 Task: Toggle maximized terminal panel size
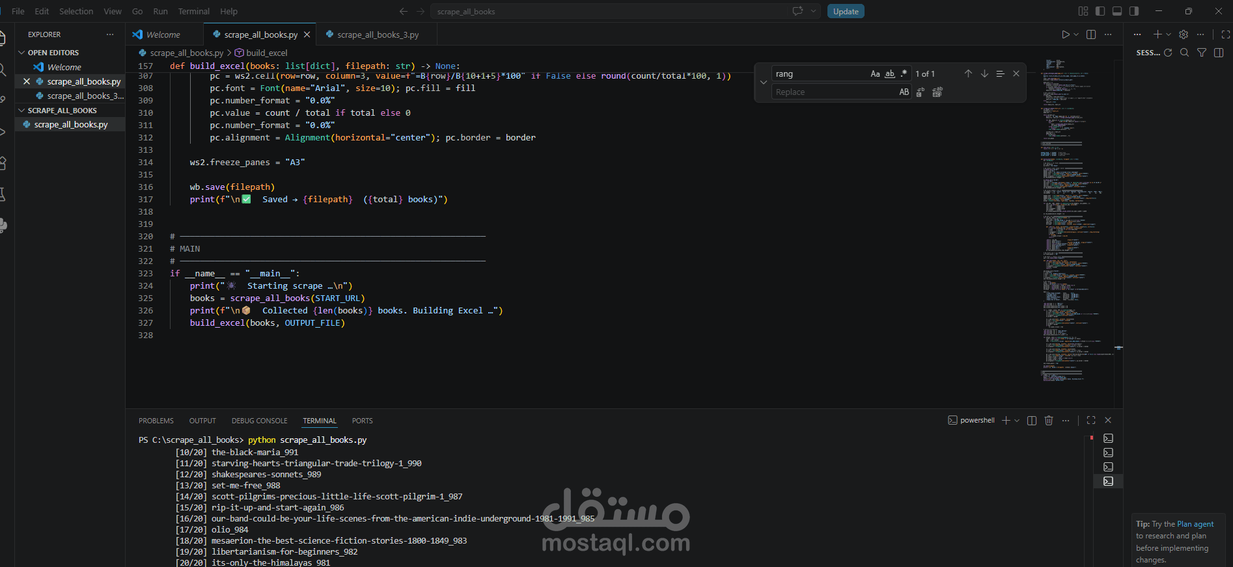coord(1091,421)
